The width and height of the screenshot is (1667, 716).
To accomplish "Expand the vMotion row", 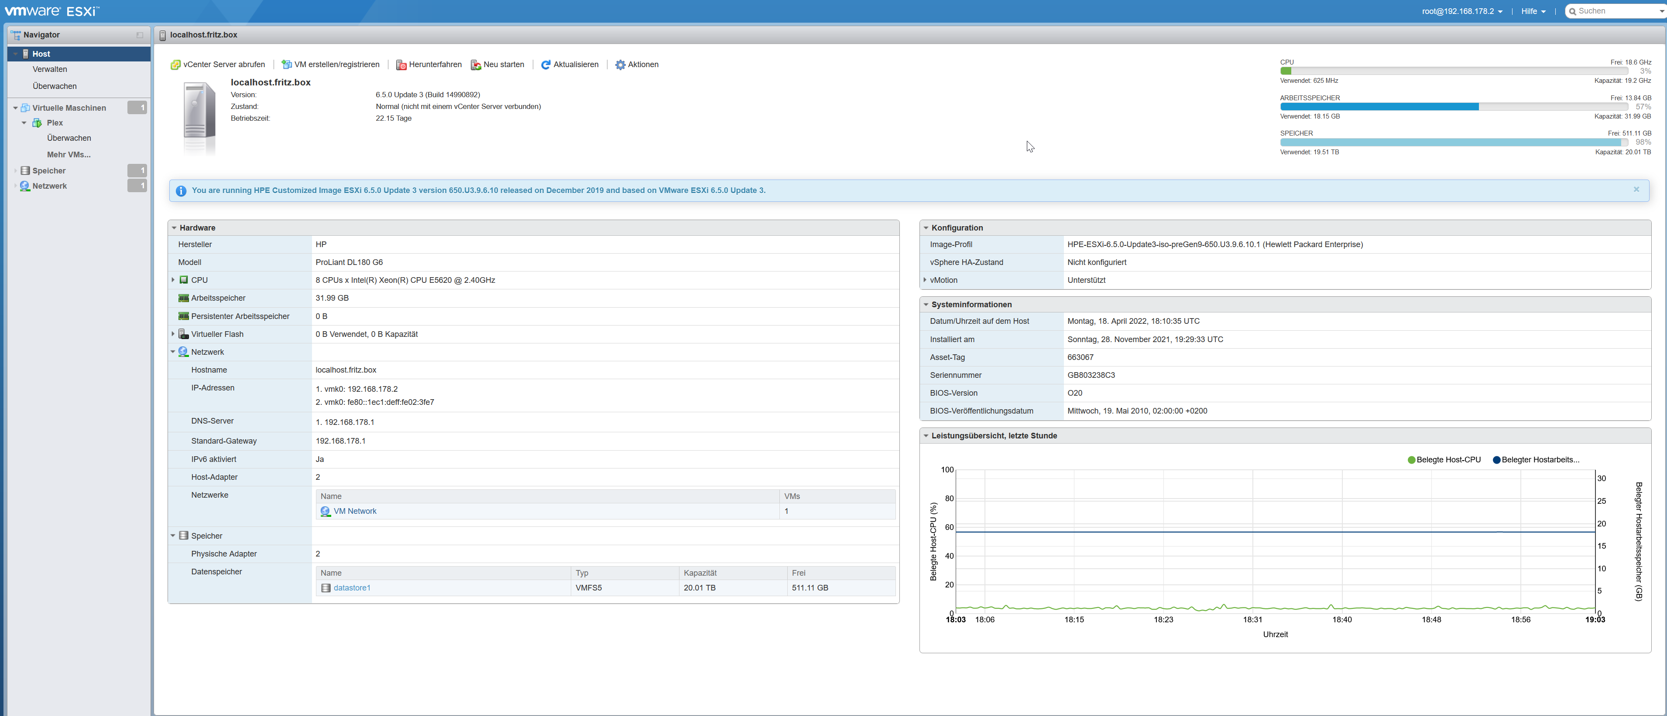I will 925,280.
